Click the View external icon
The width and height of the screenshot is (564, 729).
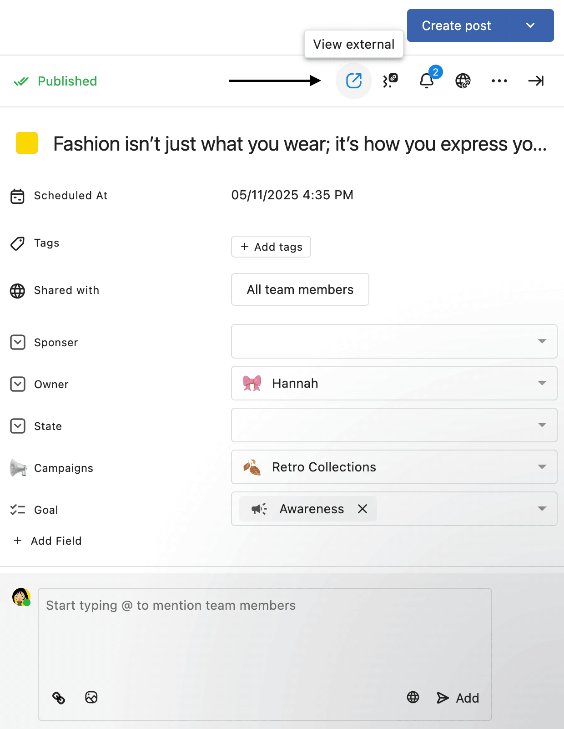coord(353,81)
